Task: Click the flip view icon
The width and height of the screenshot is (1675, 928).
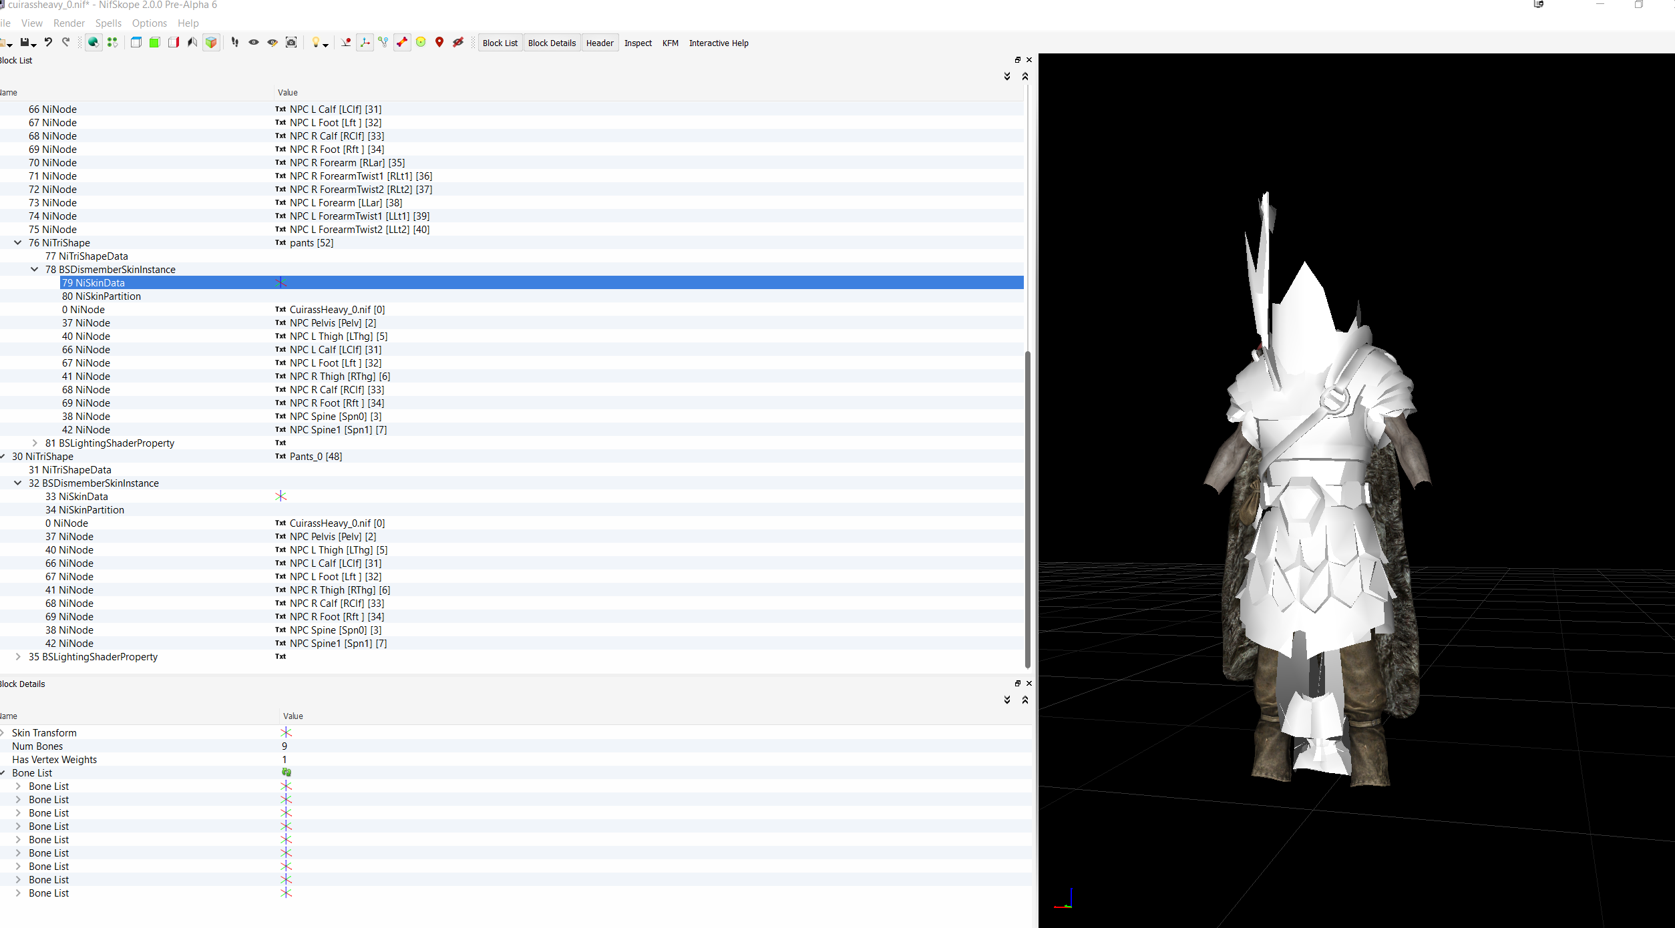Action: (192, 43)
